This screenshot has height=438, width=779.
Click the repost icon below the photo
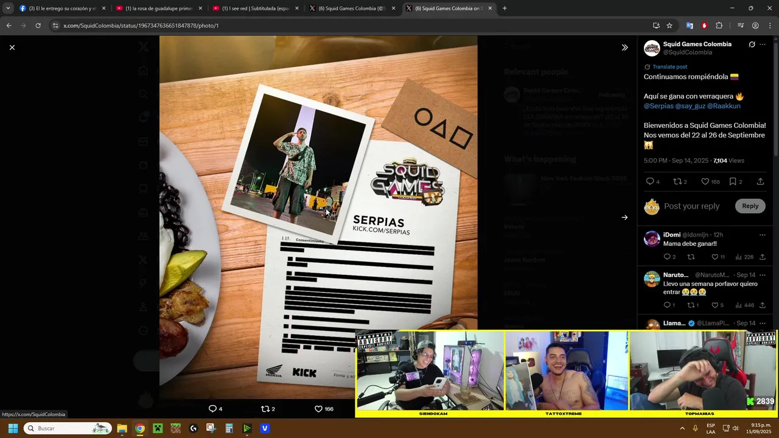tap(265, 409)
